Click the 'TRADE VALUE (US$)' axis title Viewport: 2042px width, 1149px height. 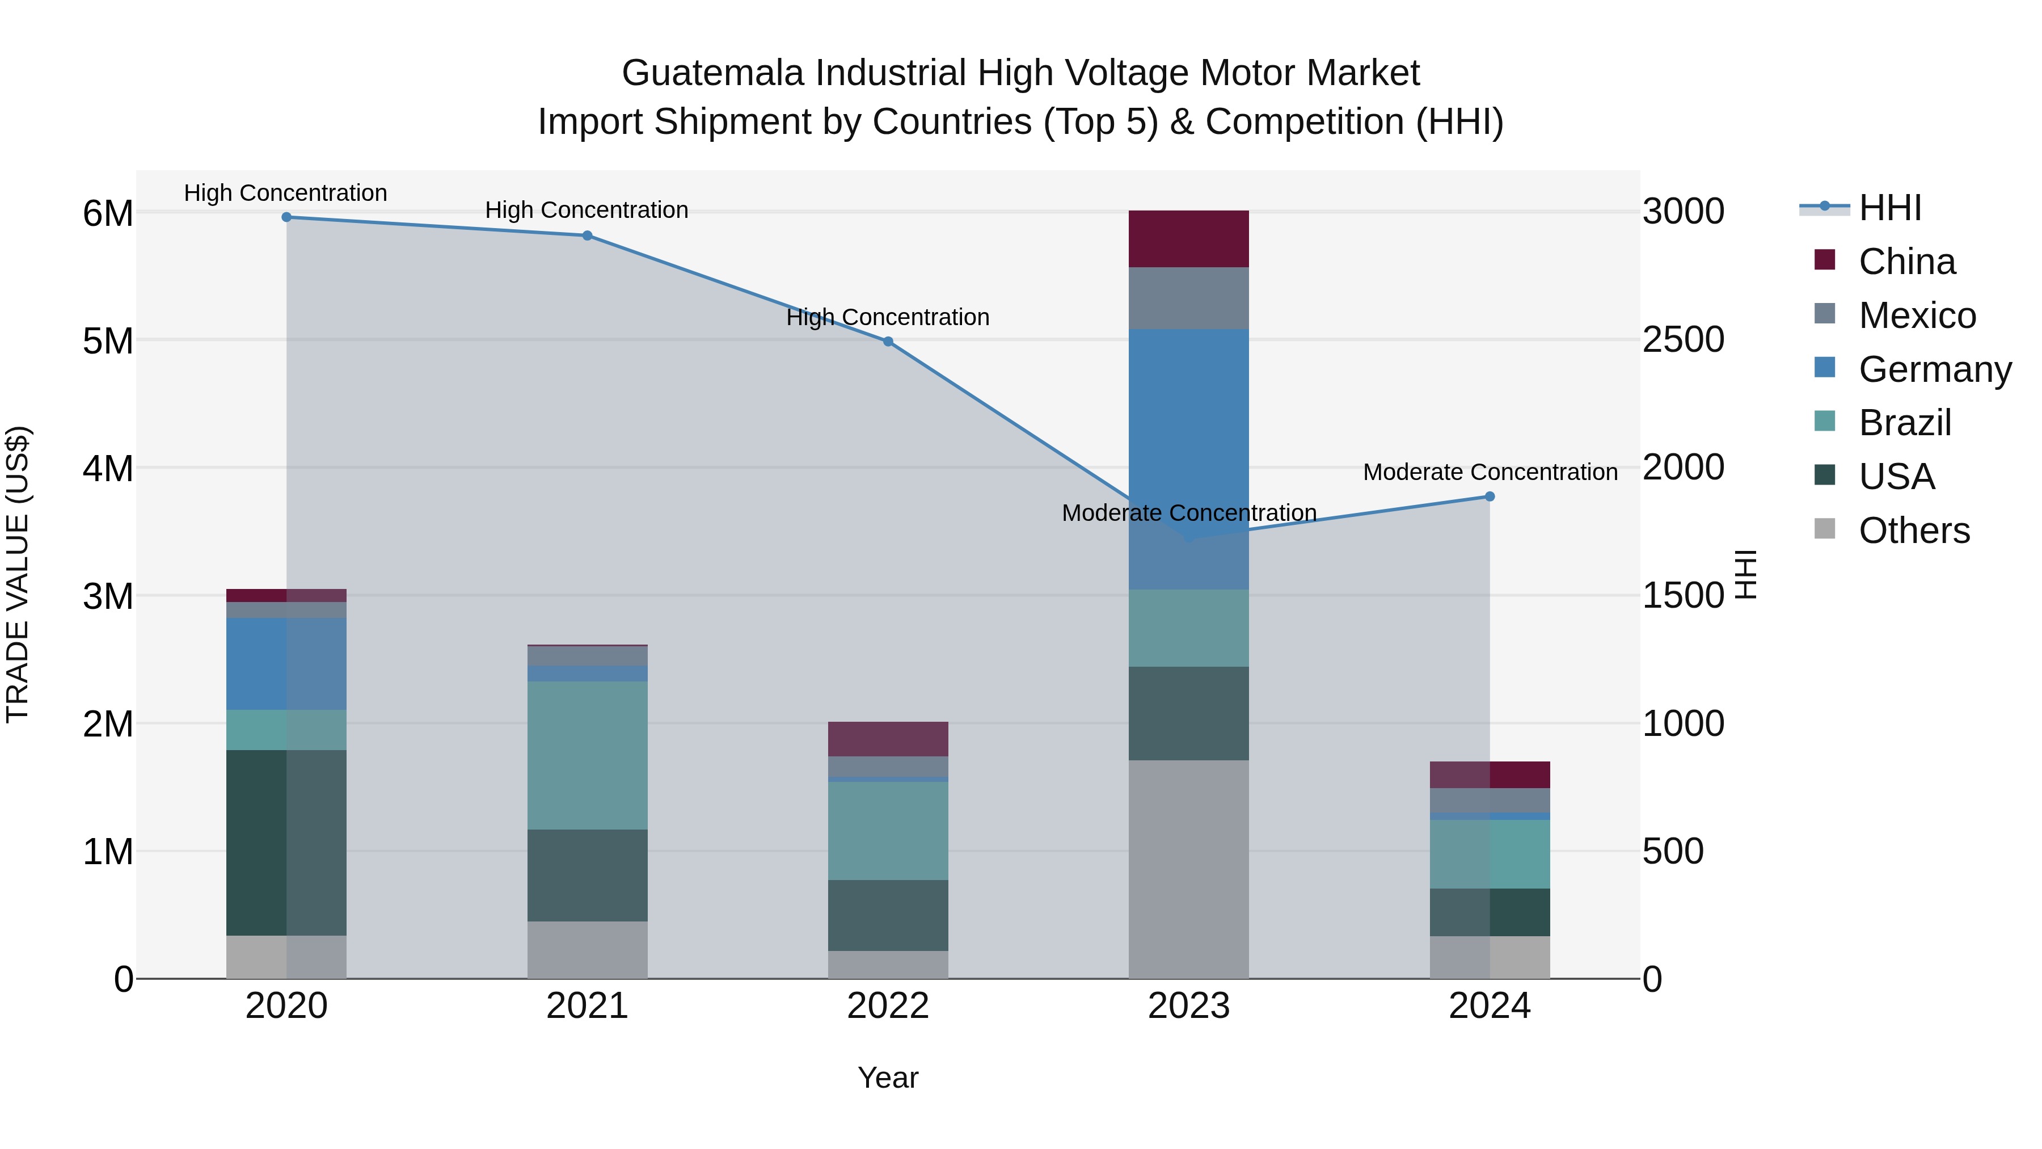pos(18,574)
